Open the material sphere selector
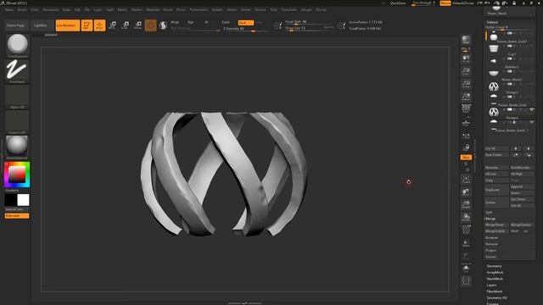 17,147
